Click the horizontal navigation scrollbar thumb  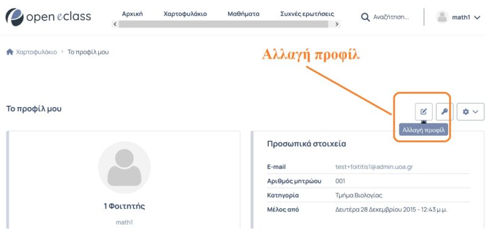223,24
